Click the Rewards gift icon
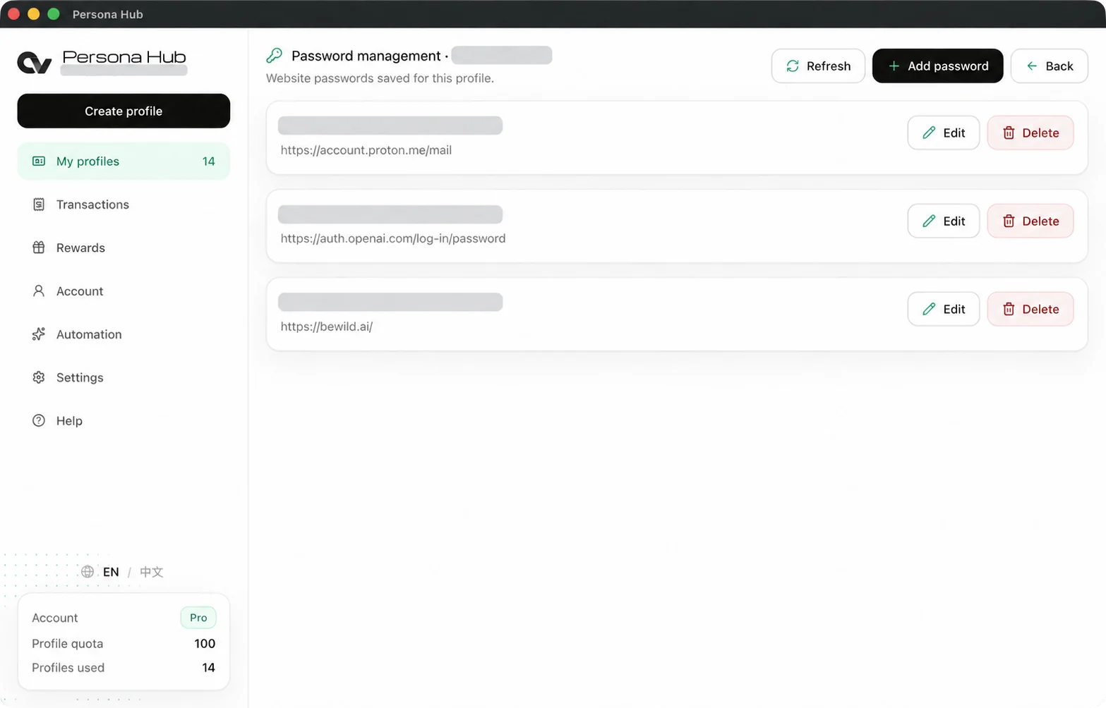The image size is (1106, 708). pyautogui.click(x=39, y=248)
